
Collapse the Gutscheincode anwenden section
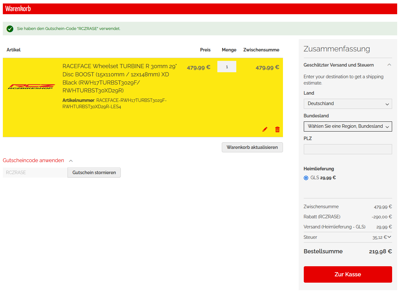[71, 161]
